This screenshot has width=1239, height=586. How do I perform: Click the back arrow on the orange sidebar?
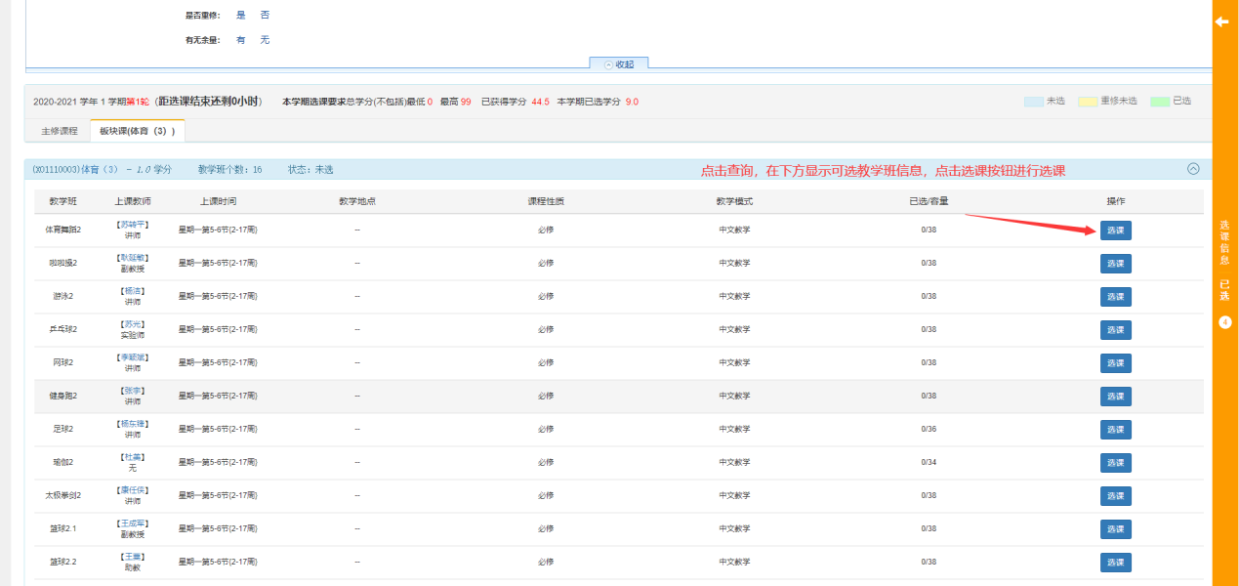click(x=1221, y=21)
